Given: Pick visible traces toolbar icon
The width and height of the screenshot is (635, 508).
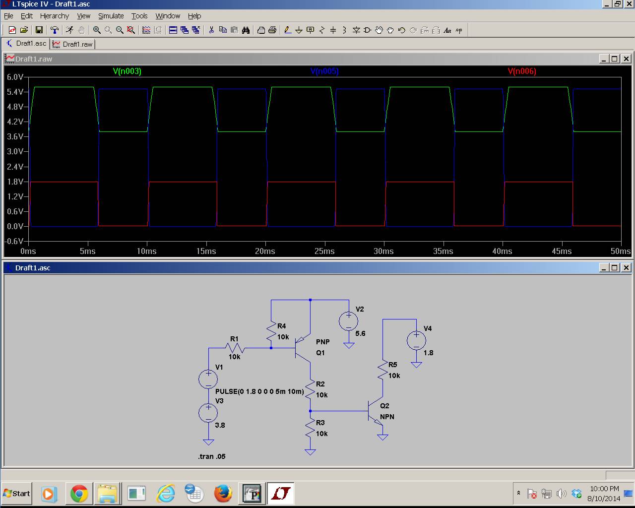Looking at the screenshot, I should pyautogui.click(x=146, y=30).
